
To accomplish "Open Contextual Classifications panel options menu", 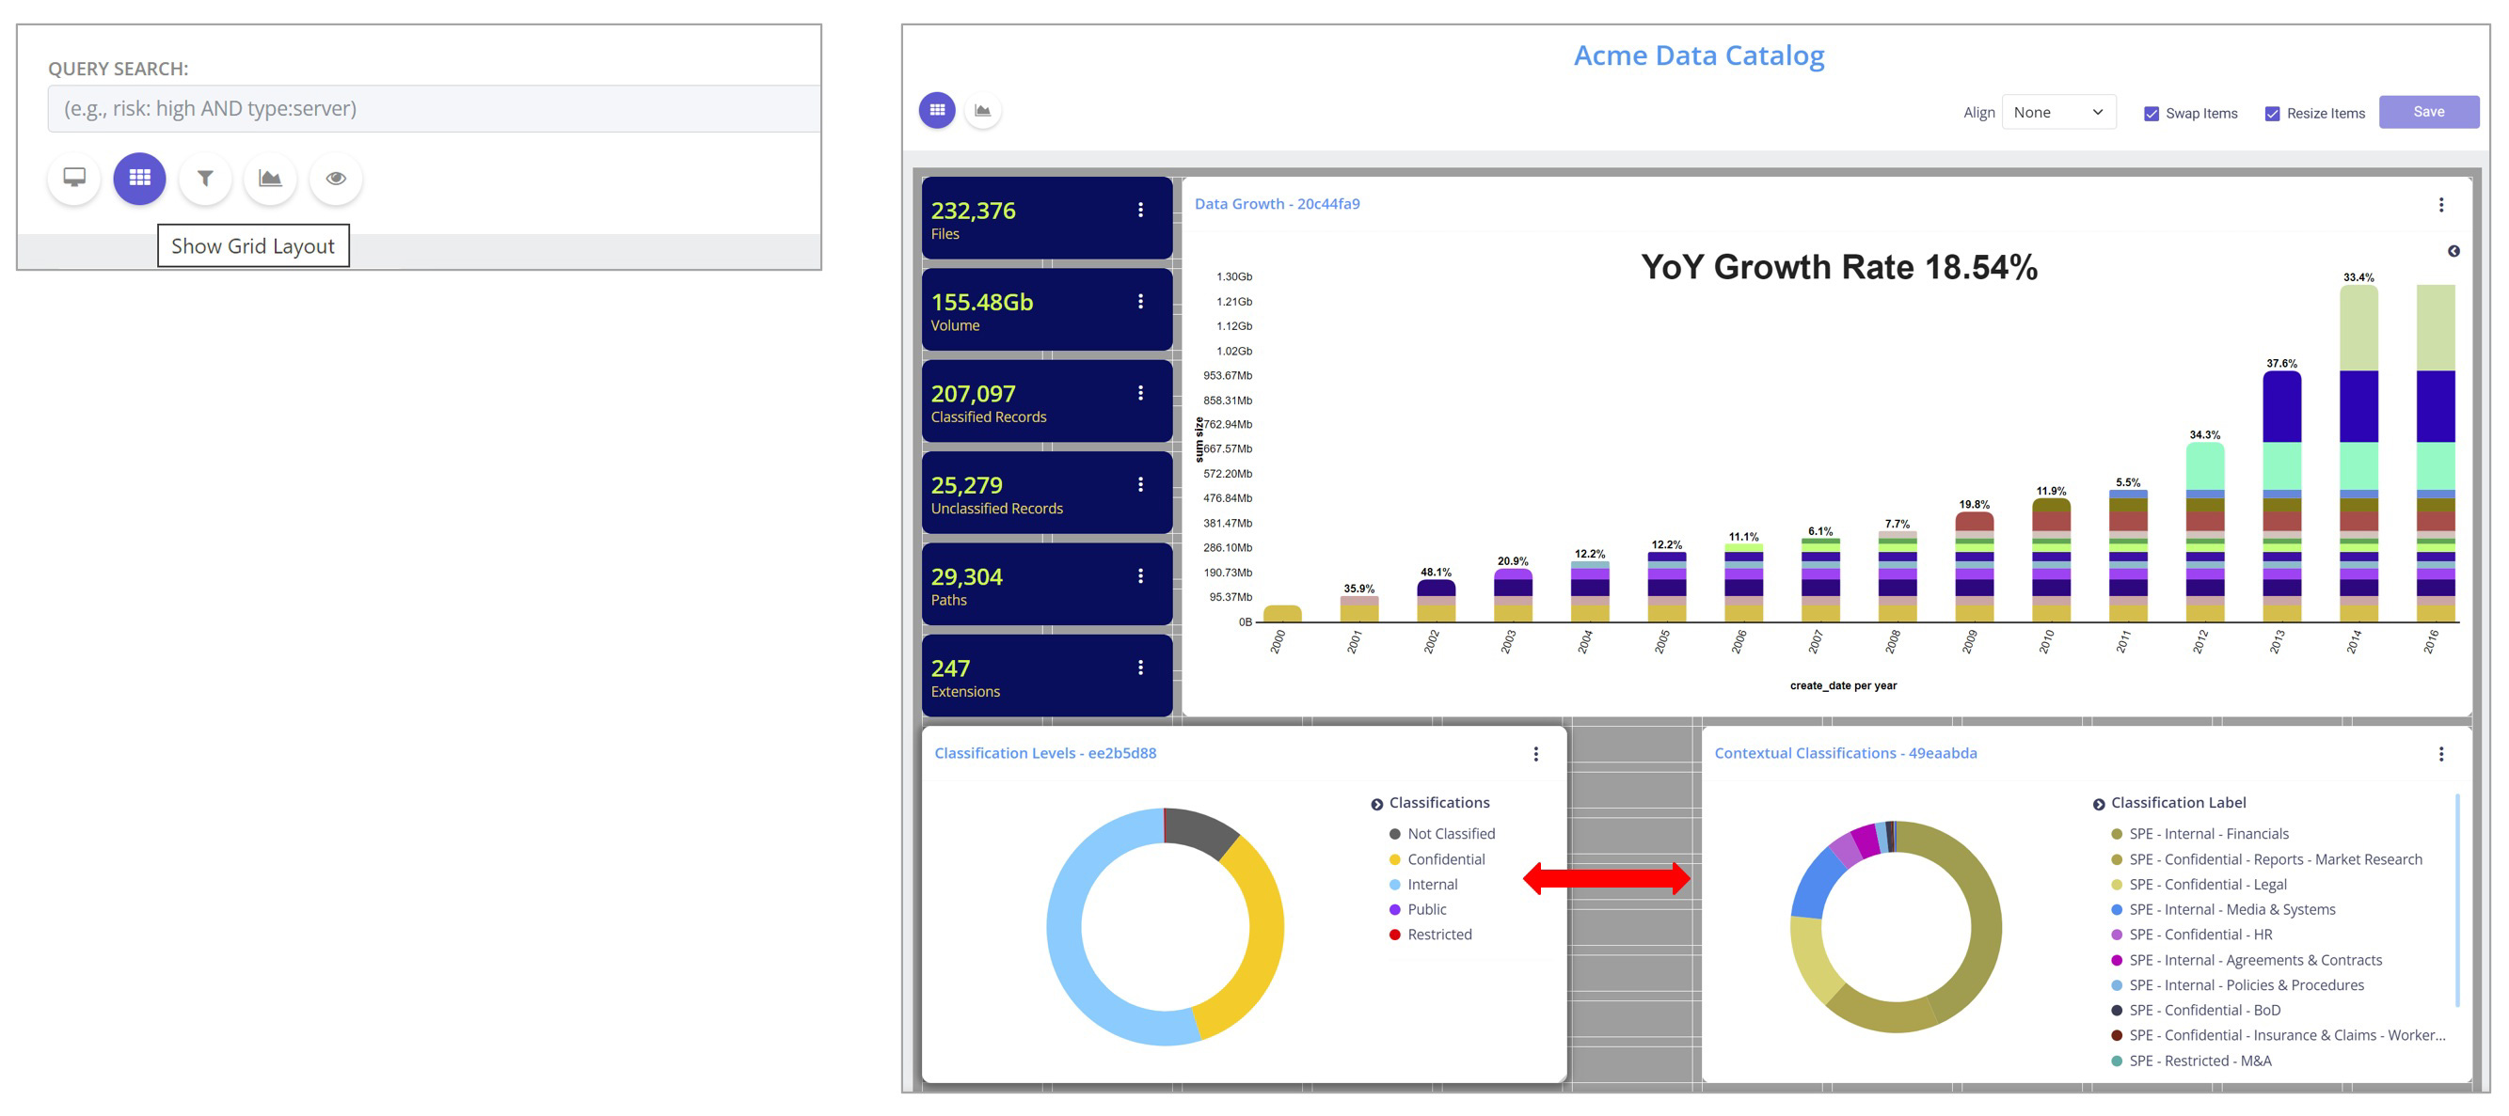I will pyautogui.click(x=2441, y=755).
